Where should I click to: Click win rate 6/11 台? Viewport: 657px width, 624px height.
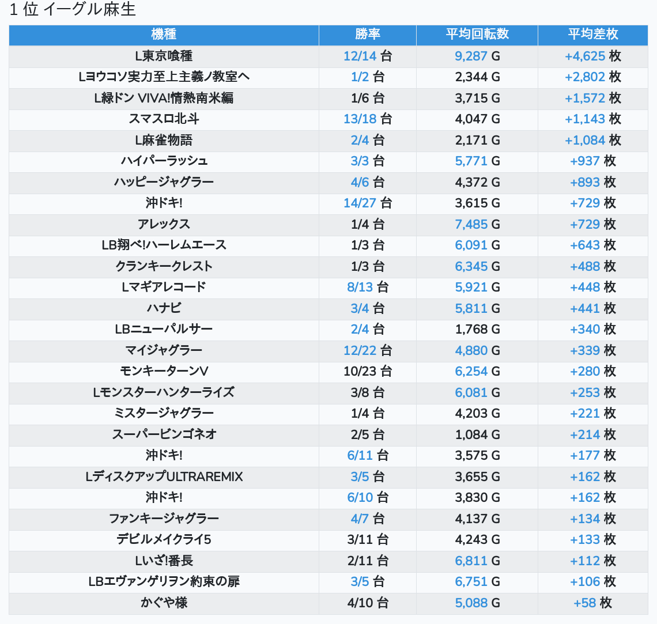pyautogui.click(x=368, y=456)
